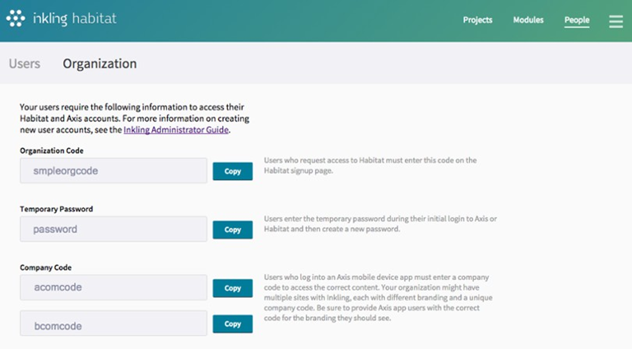Click the Organization Code label
The width and height of the screenshot is (632, 349).
[x=52, y=151]
